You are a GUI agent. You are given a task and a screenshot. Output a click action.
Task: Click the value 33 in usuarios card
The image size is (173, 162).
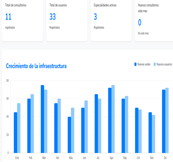[x=53, y=17]
